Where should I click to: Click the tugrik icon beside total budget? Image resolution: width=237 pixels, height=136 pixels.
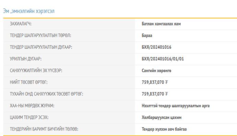pos(166,82)
